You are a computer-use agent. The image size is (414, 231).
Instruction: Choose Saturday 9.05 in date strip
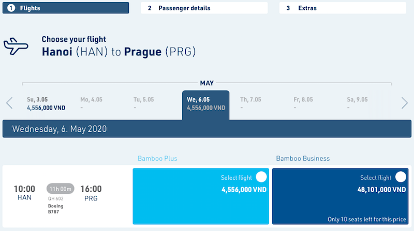[357, 103]
